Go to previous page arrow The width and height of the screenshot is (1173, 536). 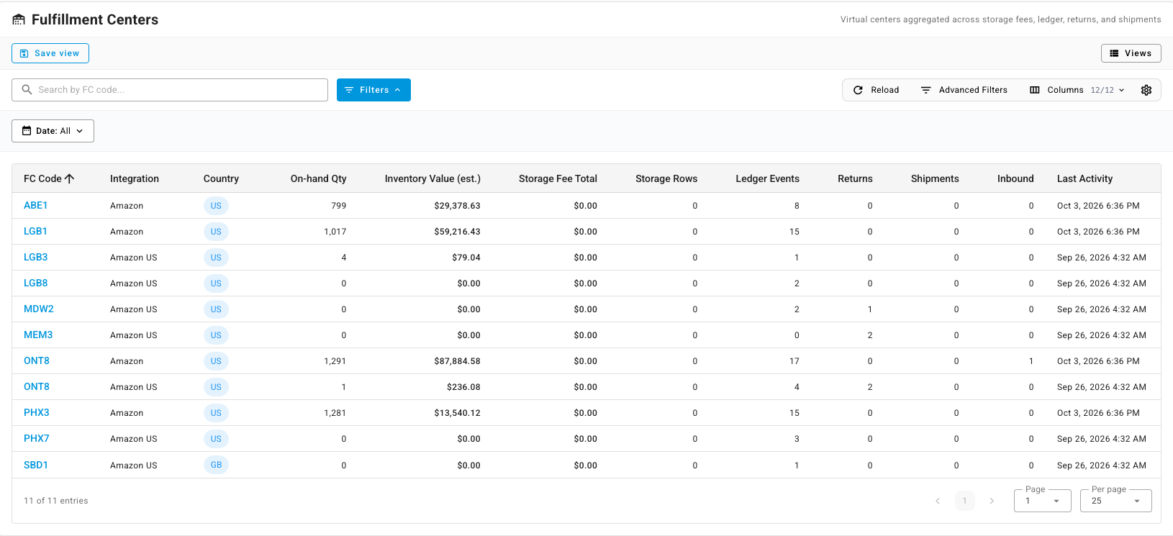938,501
